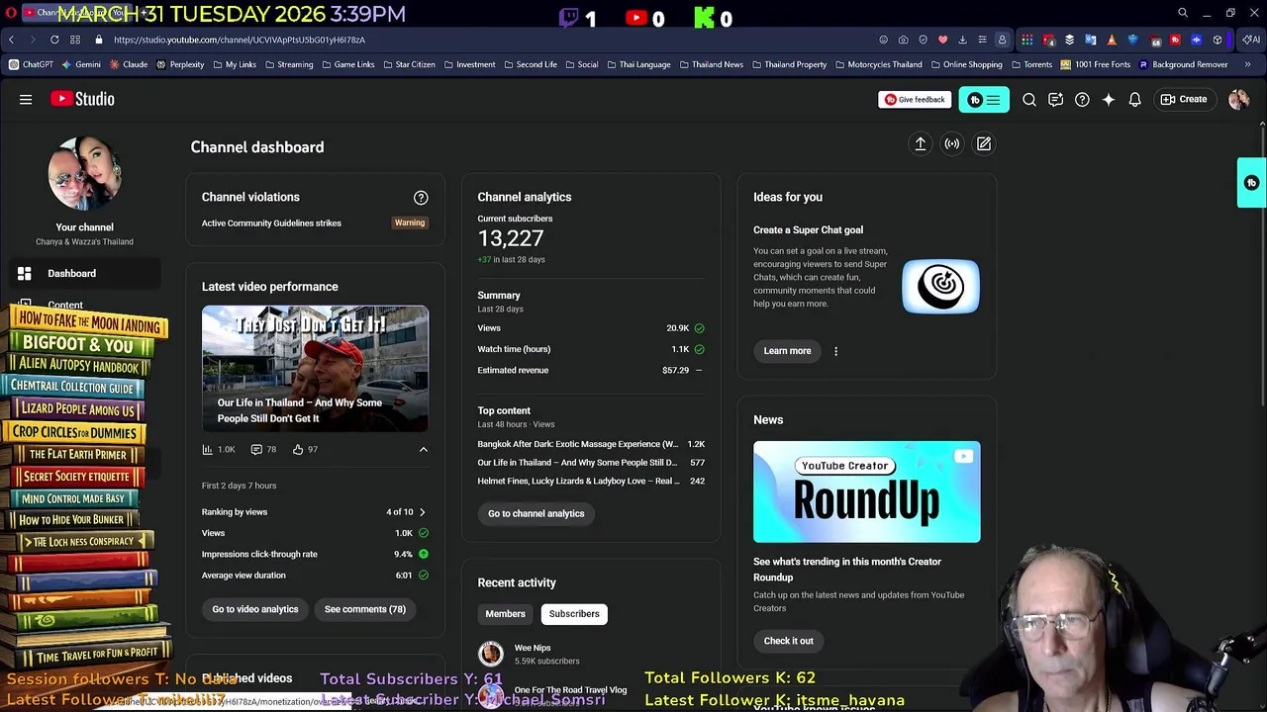Open the notifications bell
This screenshot has width=1267, height=712.
1135,99
